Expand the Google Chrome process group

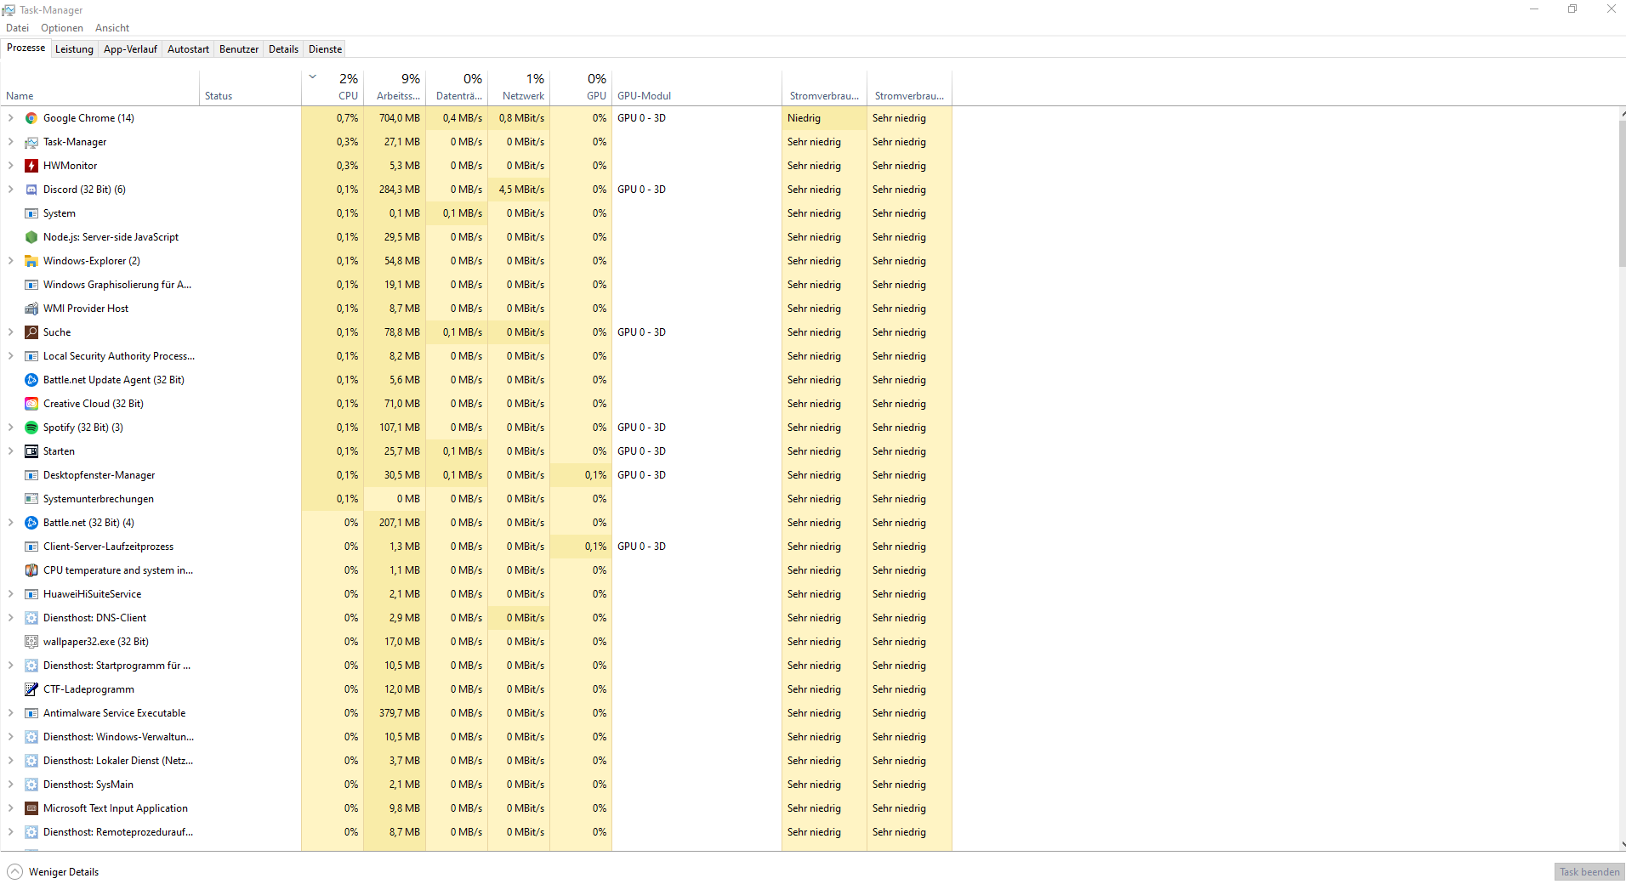click(11, 118)
